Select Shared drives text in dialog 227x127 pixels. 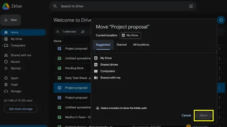[109, 65]
